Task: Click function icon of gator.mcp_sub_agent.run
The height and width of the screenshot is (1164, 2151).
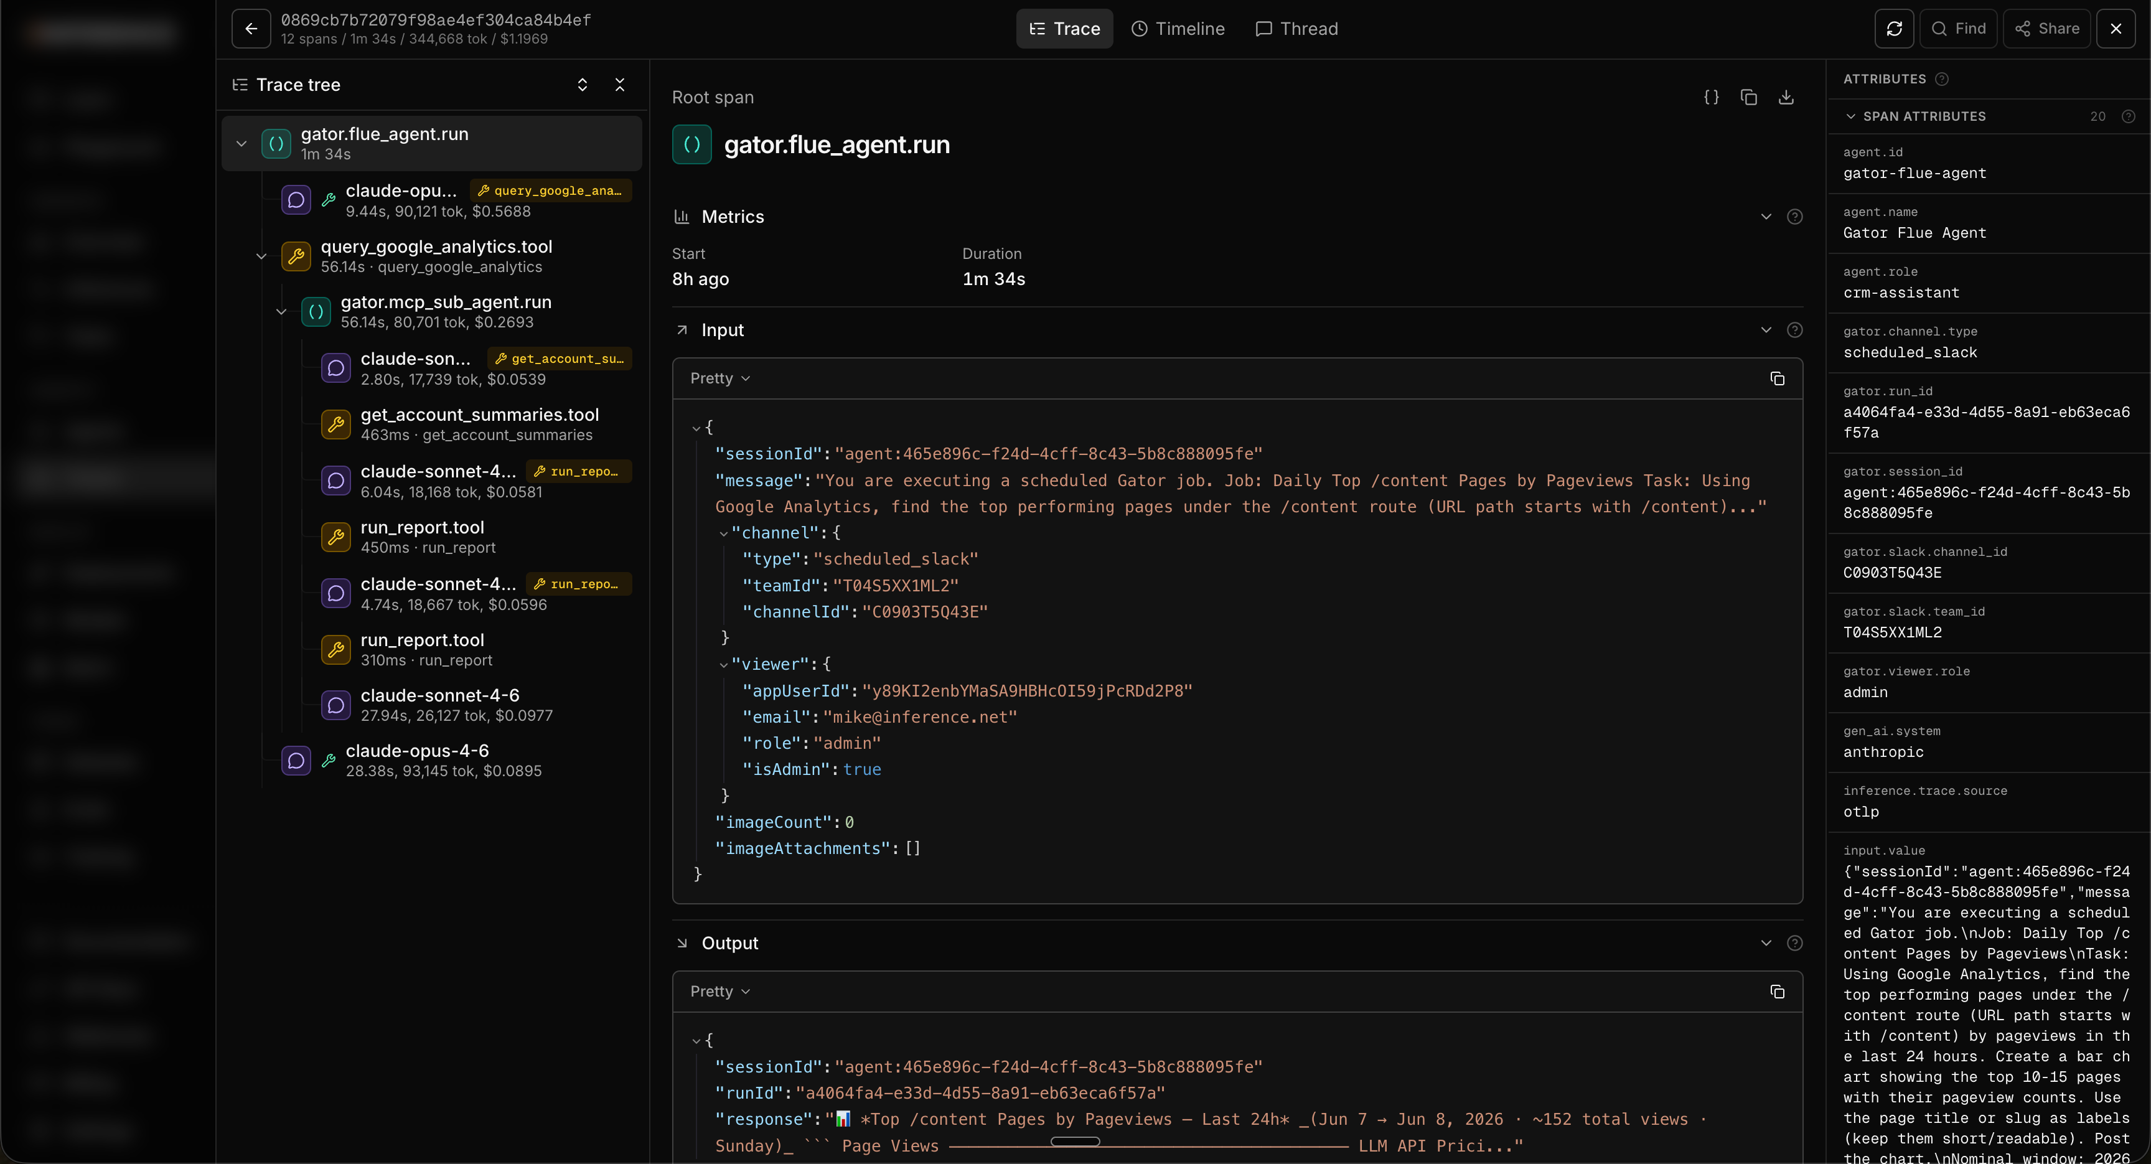Action: (316, 311)
